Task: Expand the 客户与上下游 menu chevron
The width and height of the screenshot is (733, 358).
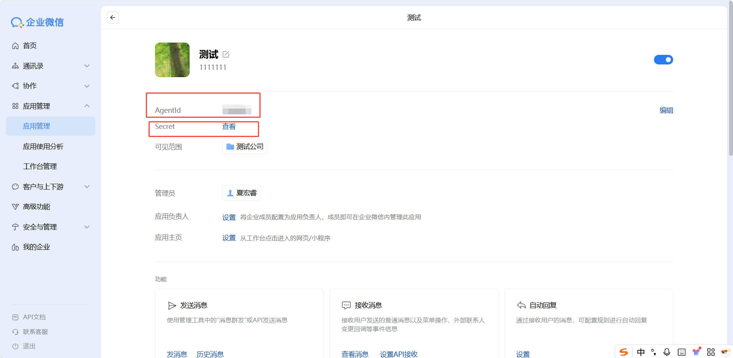Action: click(87, 187)
